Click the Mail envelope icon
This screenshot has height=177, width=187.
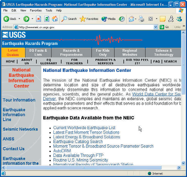click(131, 19)
